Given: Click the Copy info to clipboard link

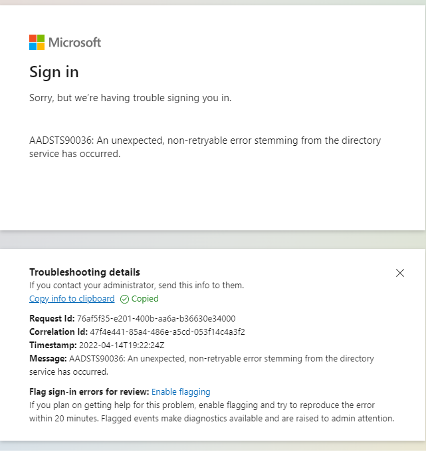Looking at the screenshot, I should (72, 299).
